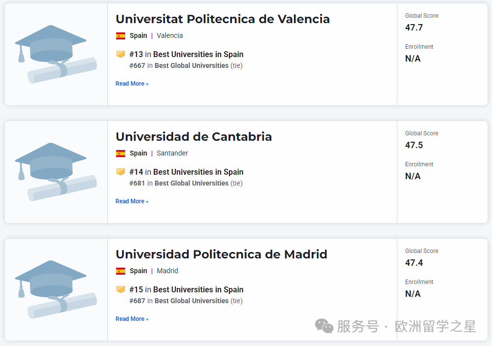Image resolution: width=492 pixels, height=346 pixels.
Task: Click the Universidad de Cantabria graduation cap image
Action: coord(55,172)
